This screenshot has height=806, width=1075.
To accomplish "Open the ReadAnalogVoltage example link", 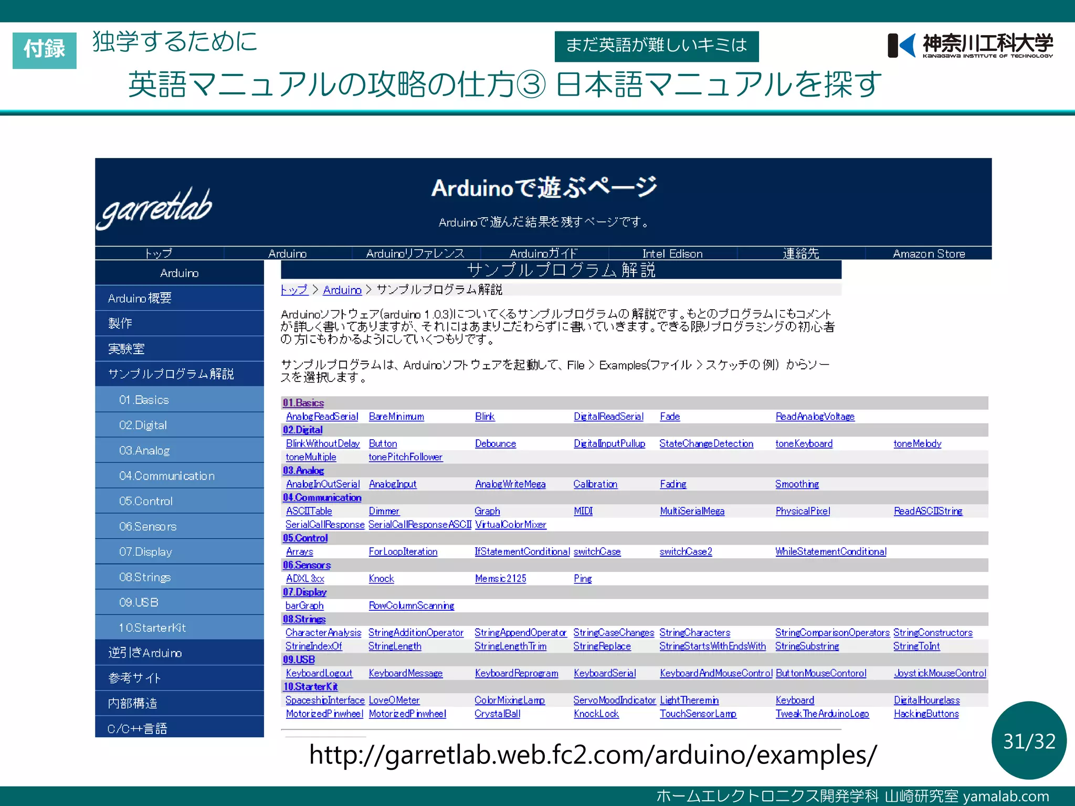I will [x=815, y=417].
